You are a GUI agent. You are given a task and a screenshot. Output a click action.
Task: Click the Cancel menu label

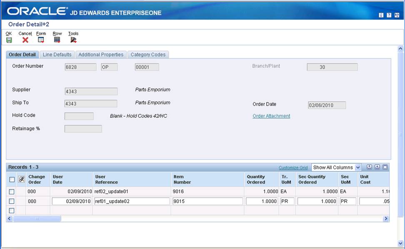[x=25, y=34]
